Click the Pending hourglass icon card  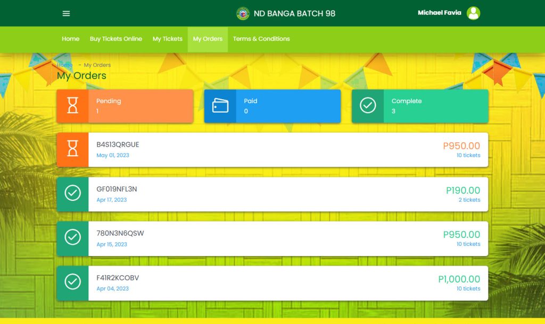click(x=73, y=106)
